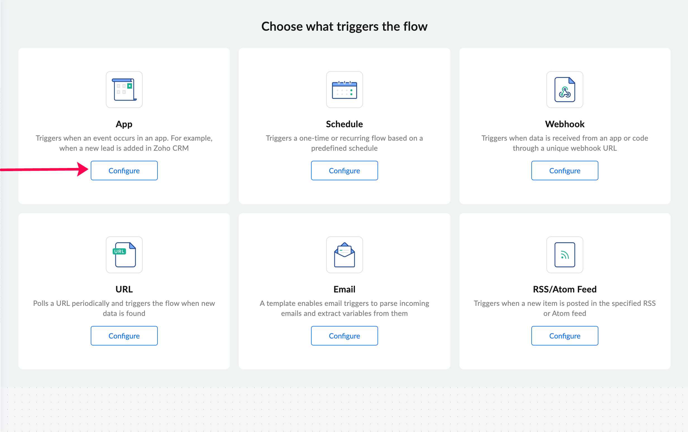The image size is (688, 432).
Task: Click the Email envelope icon
Action: 344,255
